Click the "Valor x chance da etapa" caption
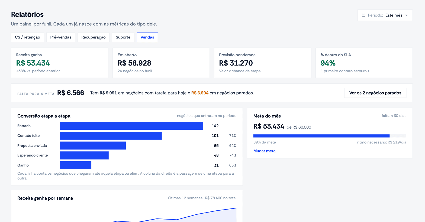 (240, 71)
